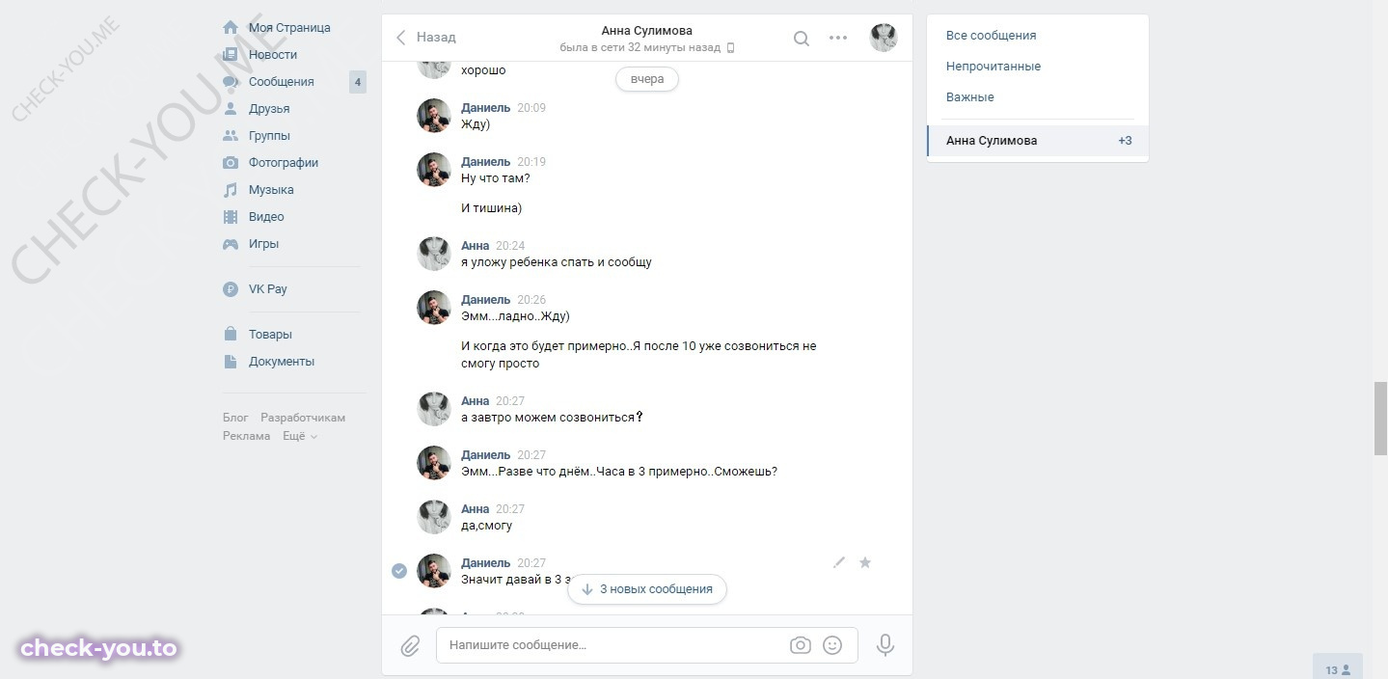Open the three-dots conversation actions menu
Screen dimensions: 1388x679
(x=838, y=39)
